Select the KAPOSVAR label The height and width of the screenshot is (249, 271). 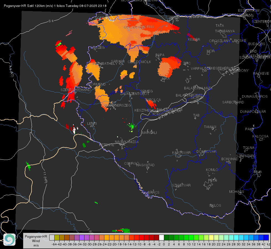[x=181, y=152]
